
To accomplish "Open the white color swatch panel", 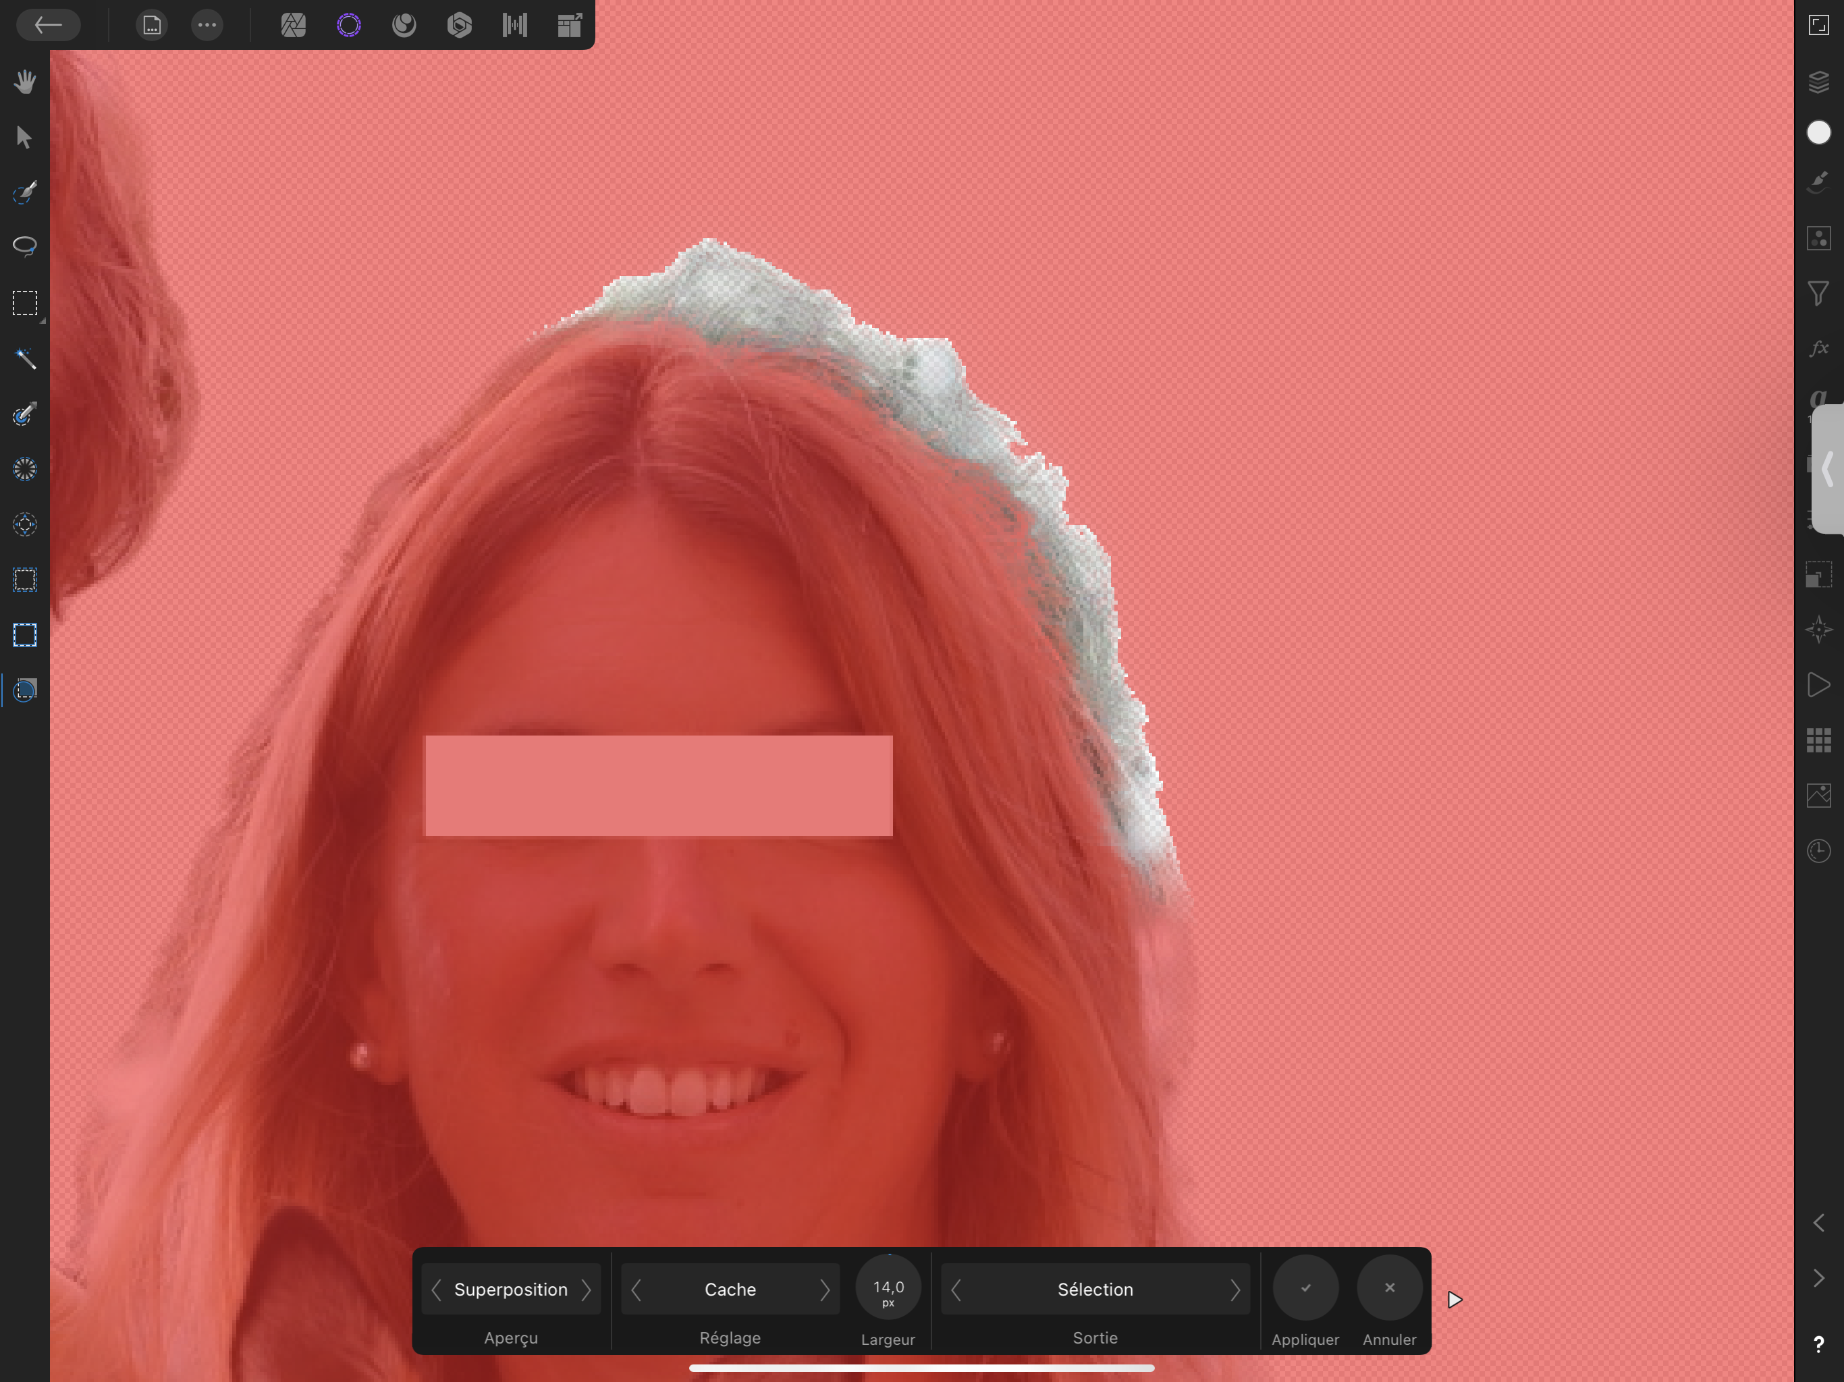I will tap(1819, 132).
